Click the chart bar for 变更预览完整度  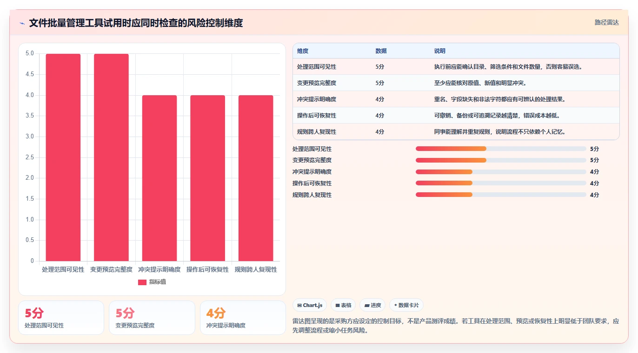(x=111, y=157)
